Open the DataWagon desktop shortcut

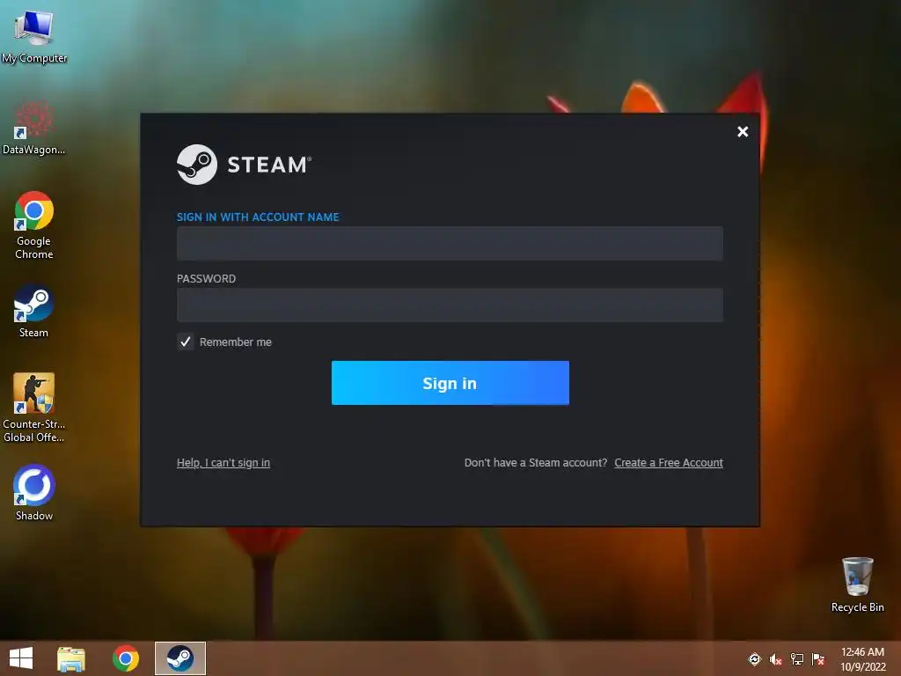point(34,127)
